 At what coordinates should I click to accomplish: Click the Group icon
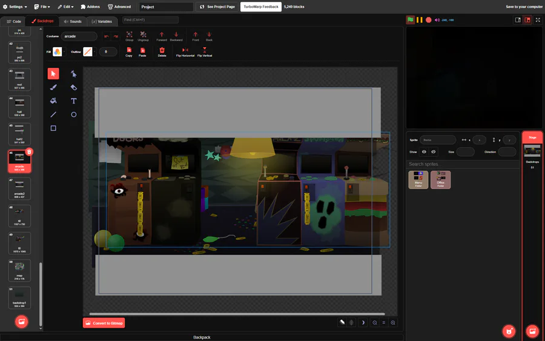(130, 36)
